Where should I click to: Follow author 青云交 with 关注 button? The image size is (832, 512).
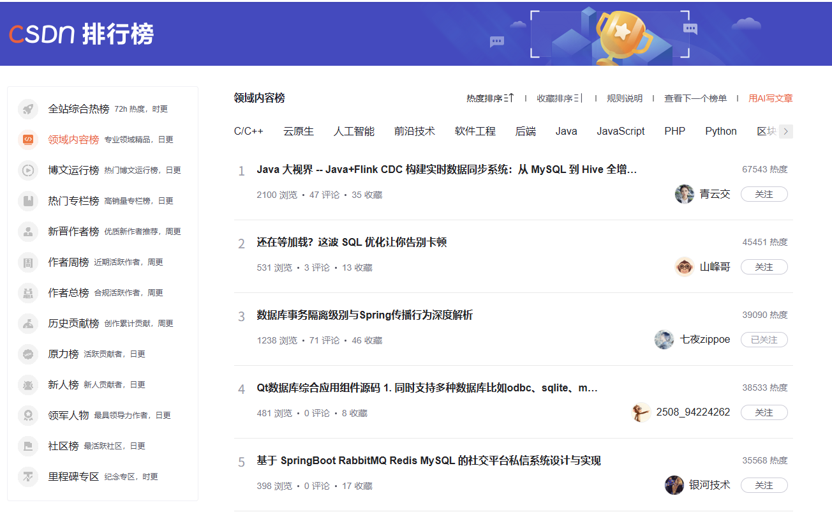click(764, 194)
